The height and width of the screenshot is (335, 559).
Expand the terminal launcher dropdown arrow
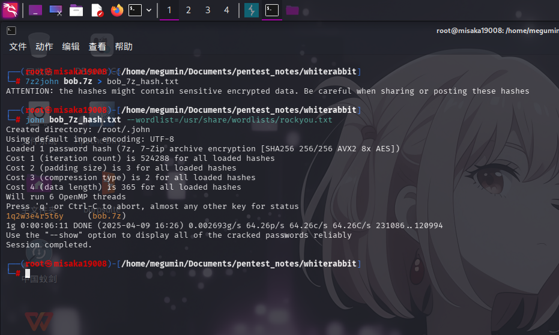(149, 10)
